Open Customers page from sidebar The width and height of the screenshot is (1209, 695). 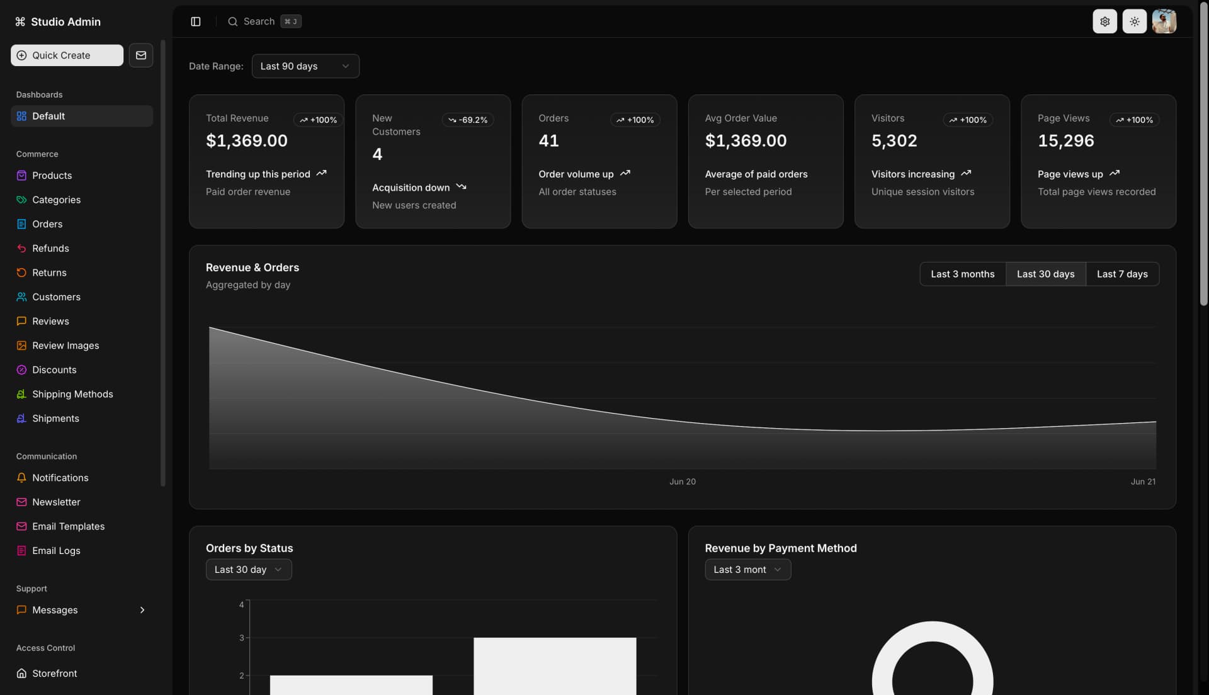coord(82,297)
